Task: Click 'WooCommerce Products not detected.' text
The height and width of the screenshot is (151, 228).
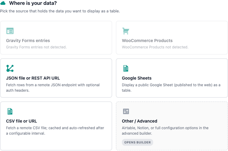Action: coord(155,47)
